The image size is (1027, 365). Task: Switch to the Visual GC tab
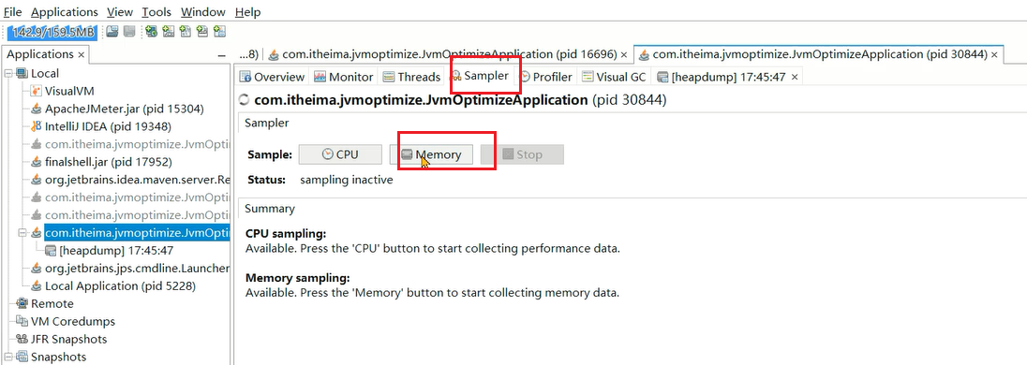(x=615, y=77)
